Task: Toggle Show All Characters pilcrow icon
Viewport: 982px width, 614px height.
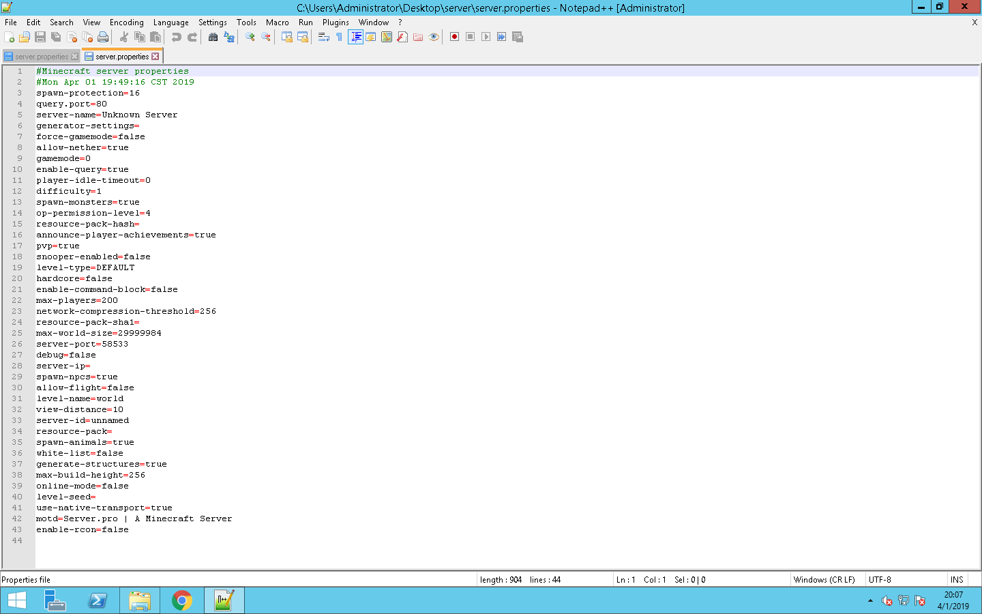Action: coord(340,37)
